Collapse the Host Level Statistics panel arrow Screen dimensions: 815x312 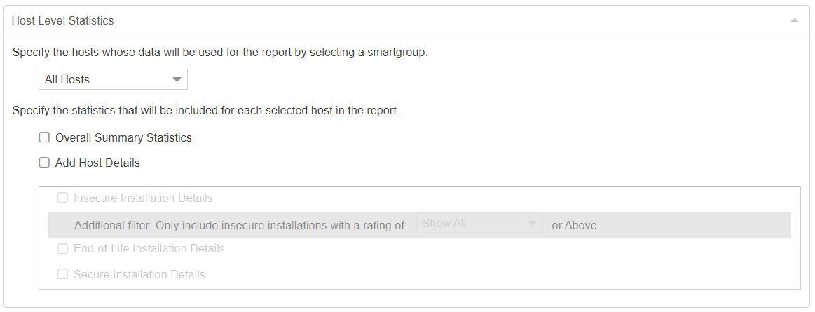click(x=794, y=21)
